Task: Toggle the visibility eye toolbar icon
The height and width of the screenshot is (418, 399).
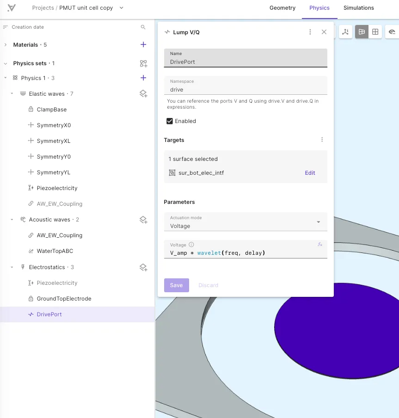Action: click(x=392, y=32)
